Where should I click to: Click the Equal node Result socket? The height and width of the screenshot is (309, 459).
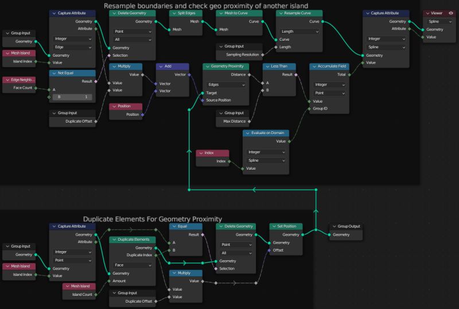(x=203, y=234)
